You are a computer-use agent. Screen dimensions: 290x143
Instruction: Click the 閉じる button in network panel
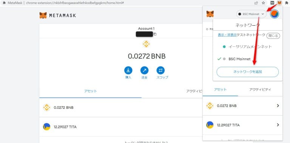click(x=273, y=36)
